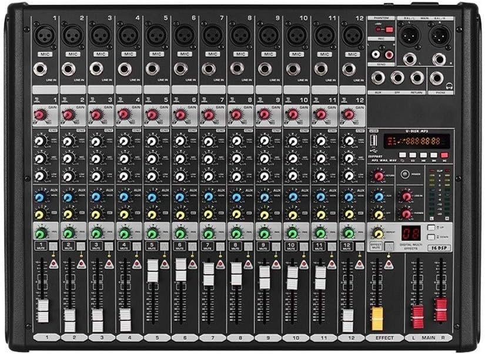Click the red button on the MP3 player

(444, 155)
